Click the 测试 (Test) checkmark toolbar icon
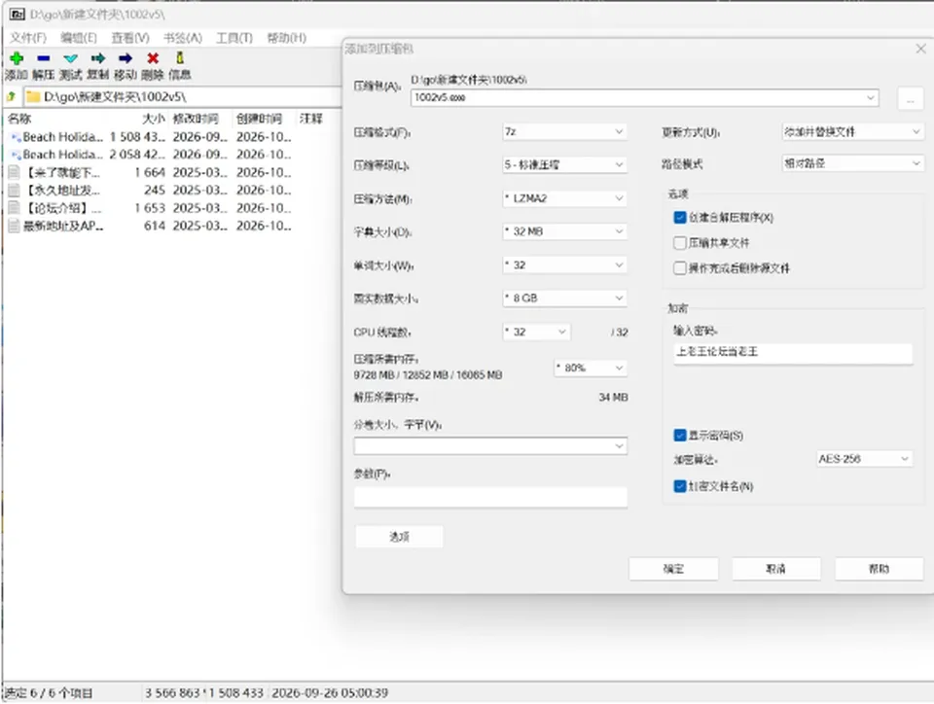Image resolution: width=934 pixels, height=704 pixels. coord(71,58)
